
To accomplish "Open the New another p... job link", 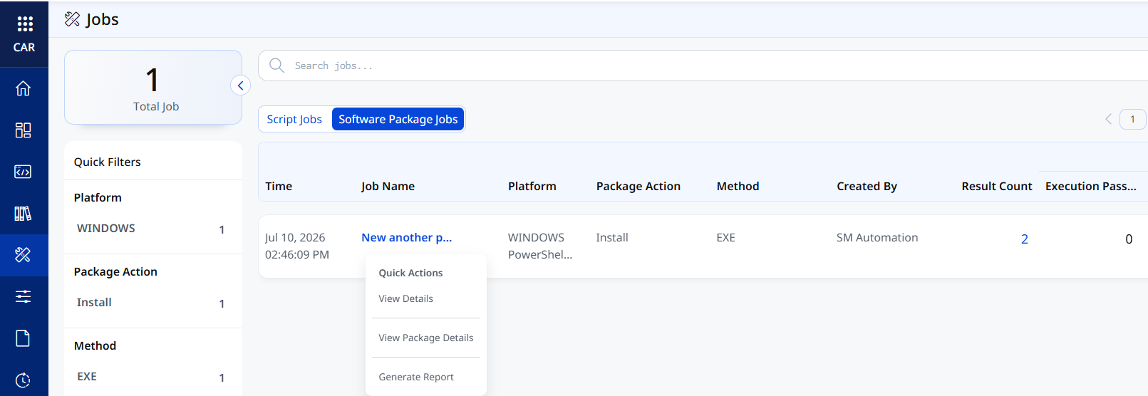I will pyautogui.click(x=407, y=237).
